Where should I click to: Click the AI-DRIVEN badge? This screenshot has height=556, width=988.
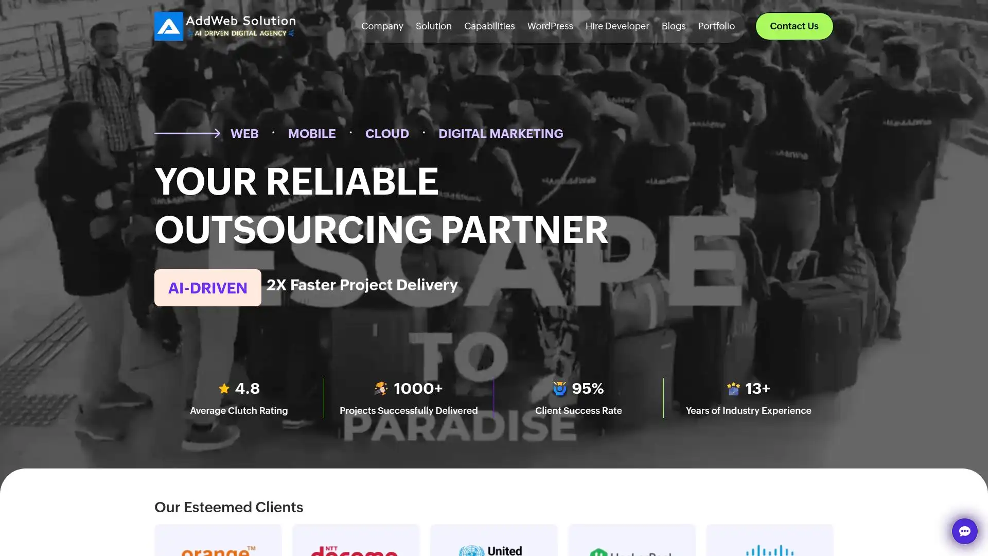point(208,288)
